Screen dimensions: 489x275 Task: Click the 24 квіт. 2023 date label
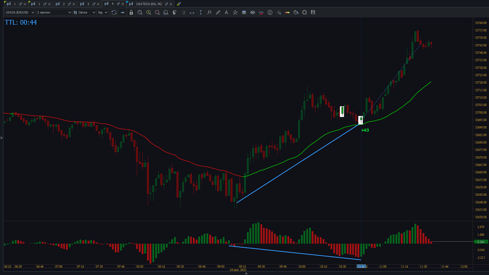238,270
